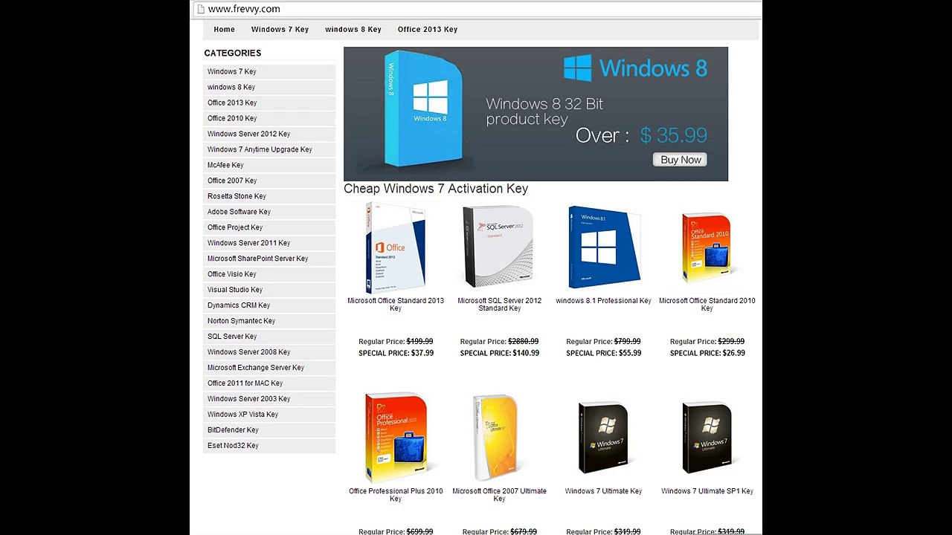952x535 pixels.
Task: Open Office 2013 Key category in sidebar
Action: pyautogui.click(x=269, y=103)
